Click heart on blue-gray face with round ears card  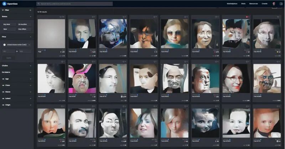click(x=216, y=106)
